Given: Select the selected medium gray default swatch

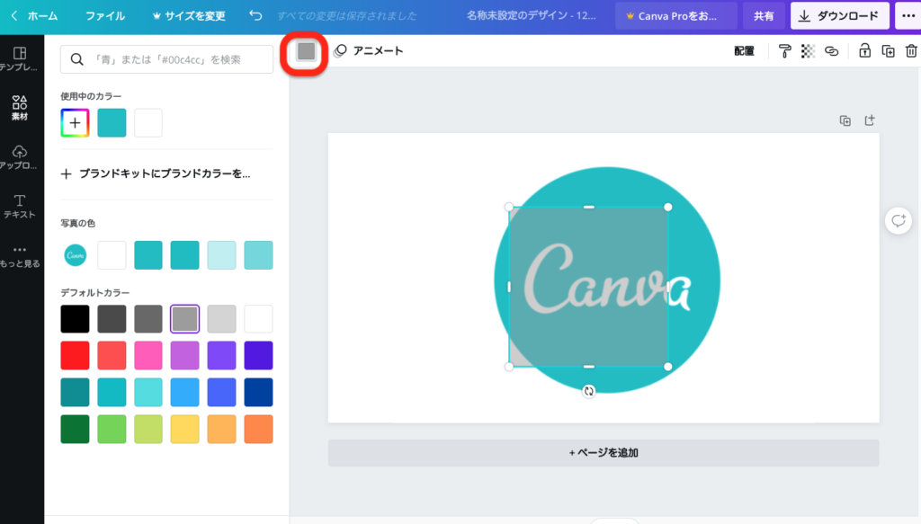Looking at the screenshot, I should (185, 319).
